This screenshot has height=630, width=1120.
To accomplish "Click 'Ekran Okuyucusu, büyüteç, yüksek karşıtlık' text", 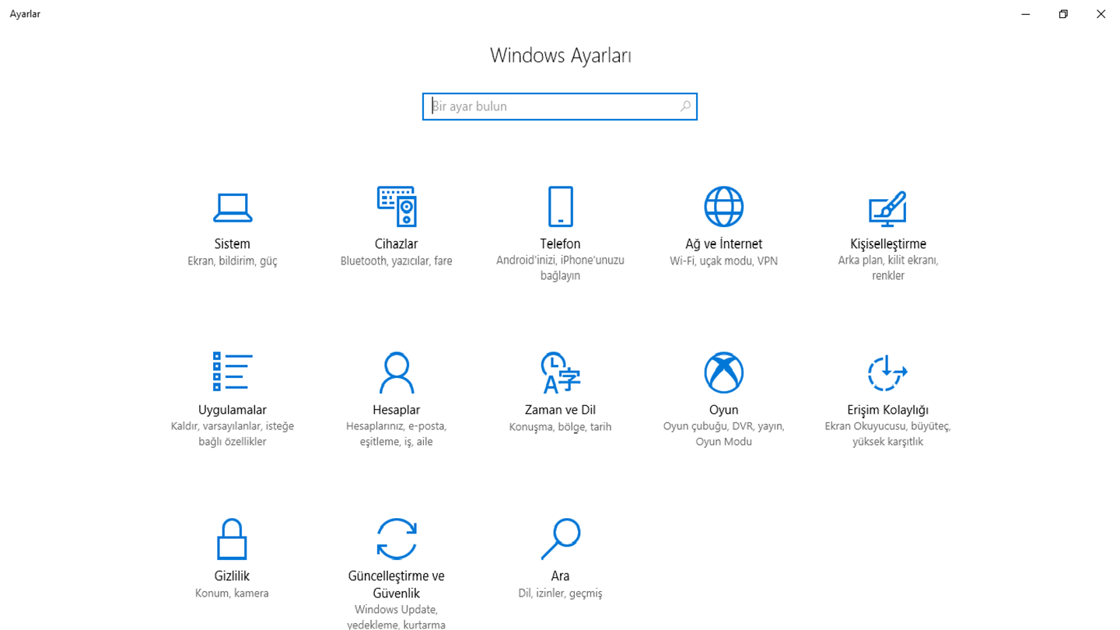I will (x=888, y=434).
